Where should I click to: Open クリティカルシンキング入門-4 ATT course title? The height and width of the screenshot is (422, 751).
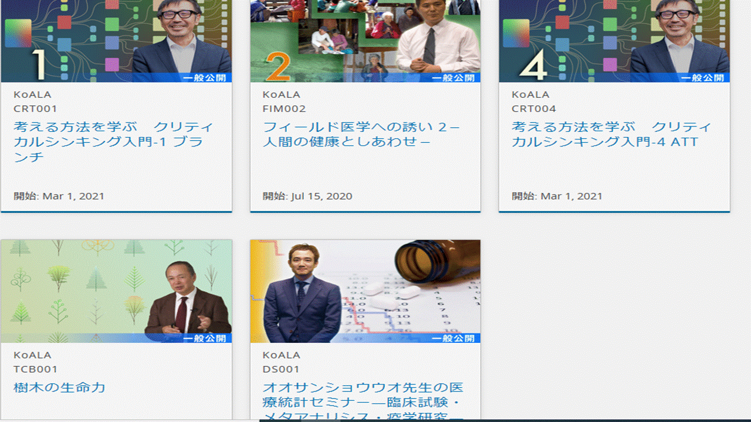611,134
